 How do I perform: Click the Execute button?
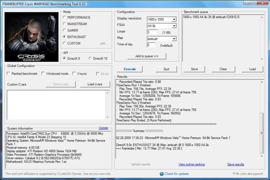click(x=129, y=69)
